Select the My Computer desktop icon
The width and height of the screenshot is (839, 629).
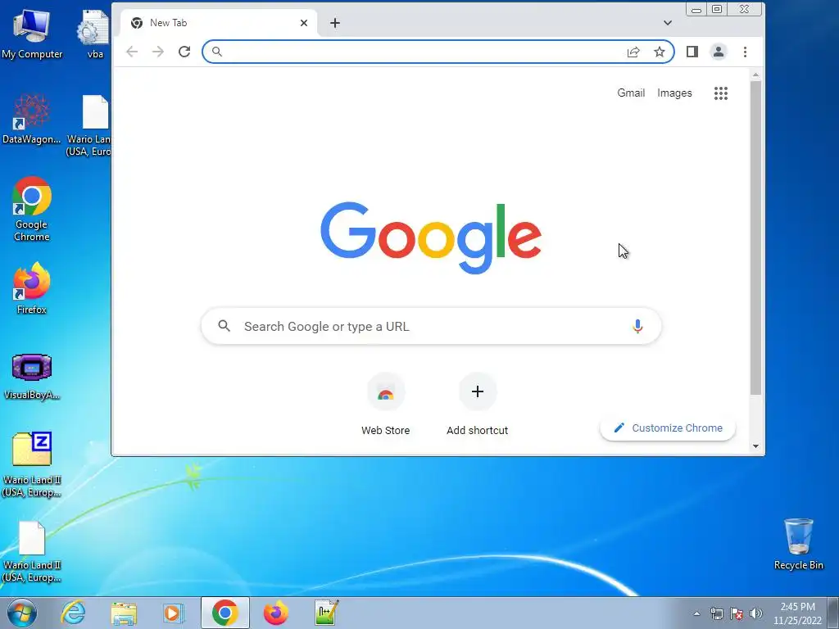pyautogui.click(x=32, y=34)
